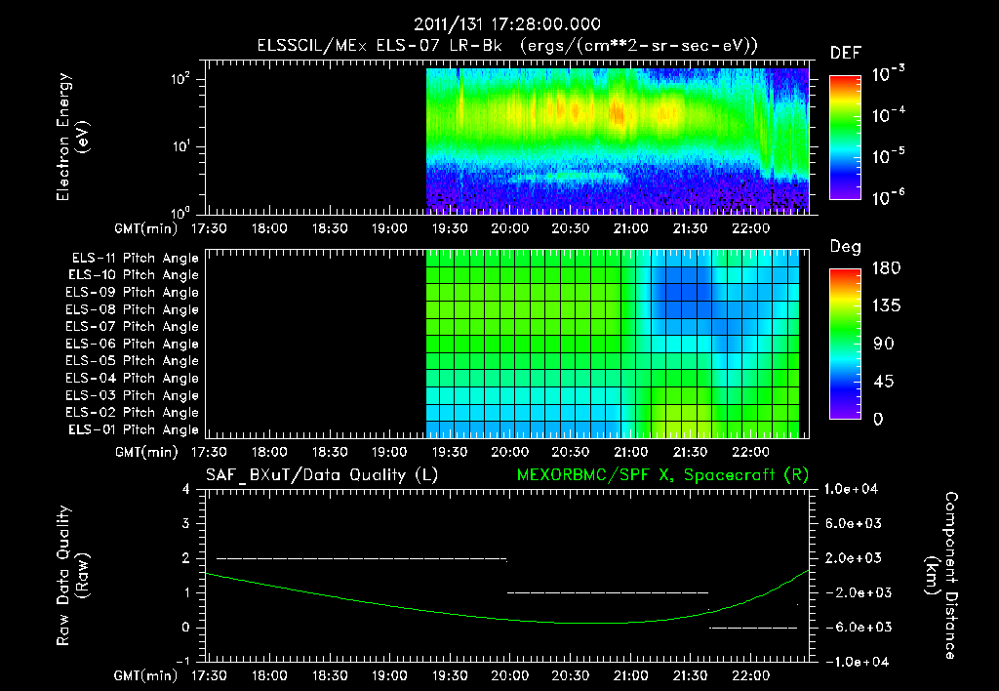Select the ELS-05 Pitch Angle row label
This screenshot has height=691, width=999.
tap(133, 361)
